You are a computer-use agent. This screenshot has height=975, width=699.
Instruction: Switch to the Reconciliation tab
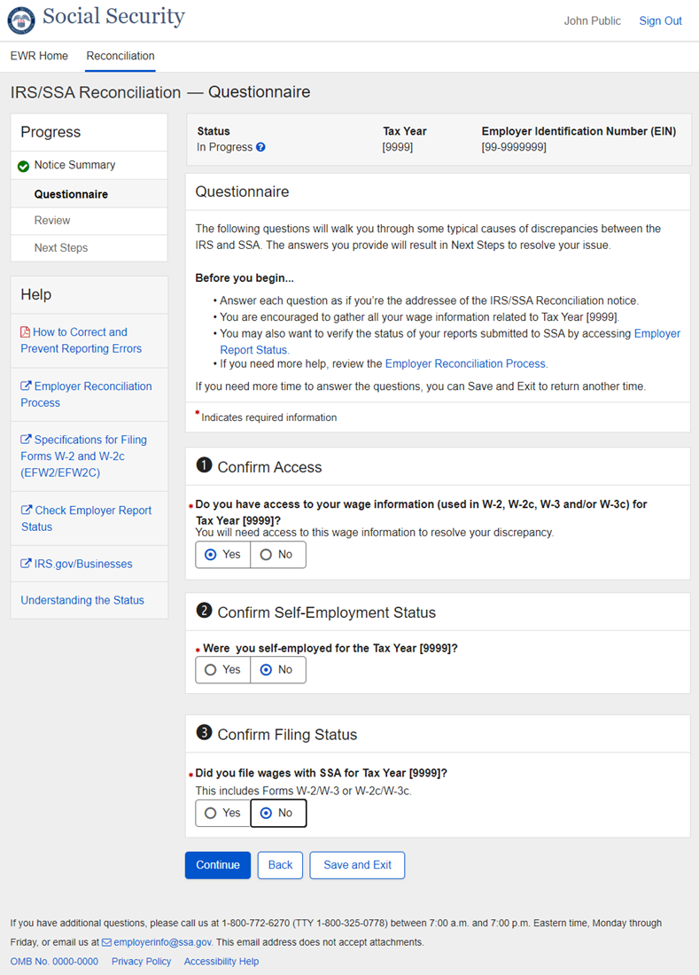pos(120,56)
